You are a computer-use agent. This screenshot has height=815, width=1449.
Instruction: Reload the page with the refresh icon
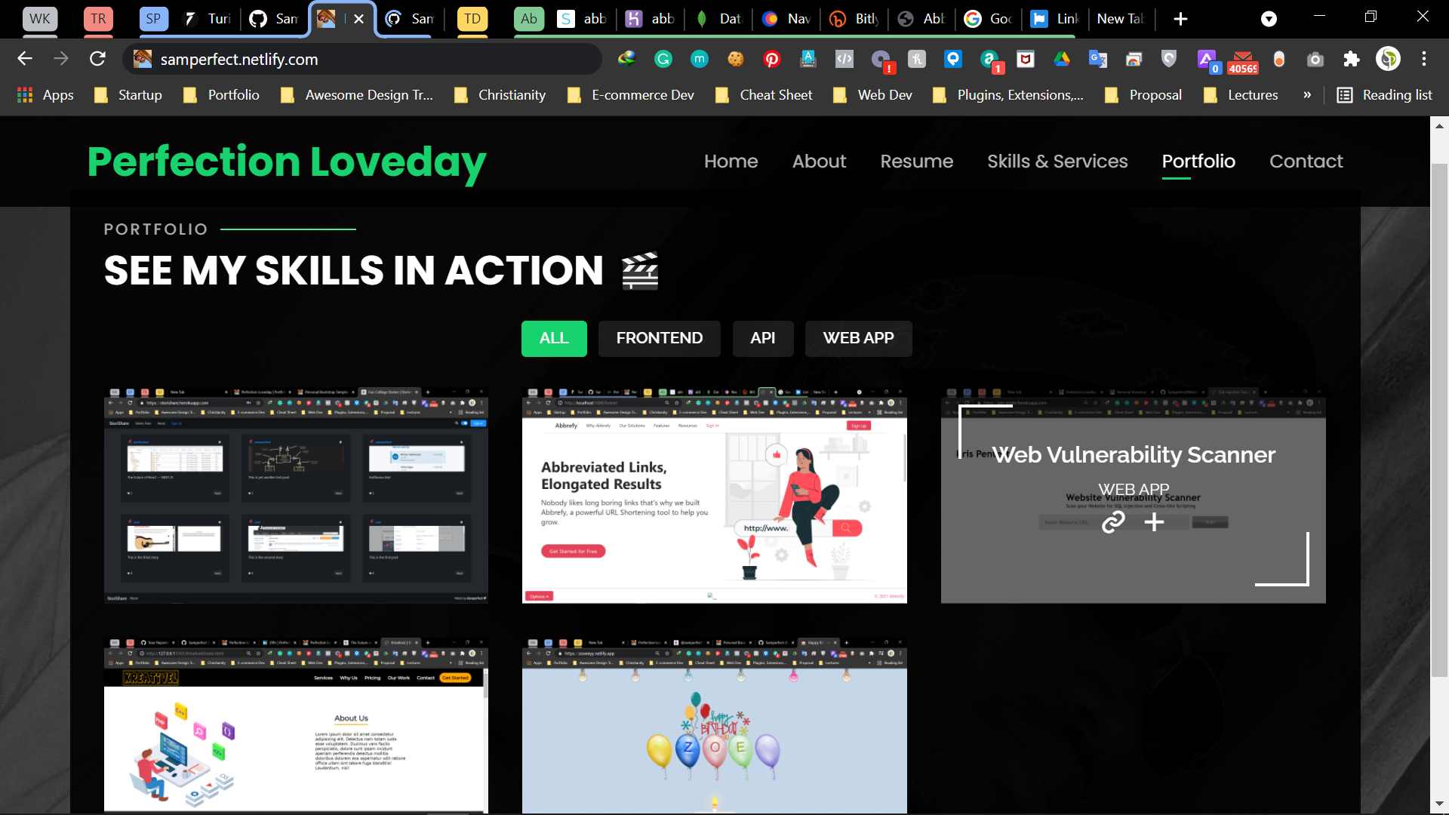(97, 59)
